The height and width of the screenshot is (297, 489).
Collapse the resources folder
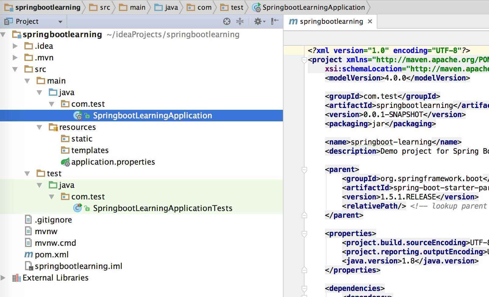tap(40, 127)
